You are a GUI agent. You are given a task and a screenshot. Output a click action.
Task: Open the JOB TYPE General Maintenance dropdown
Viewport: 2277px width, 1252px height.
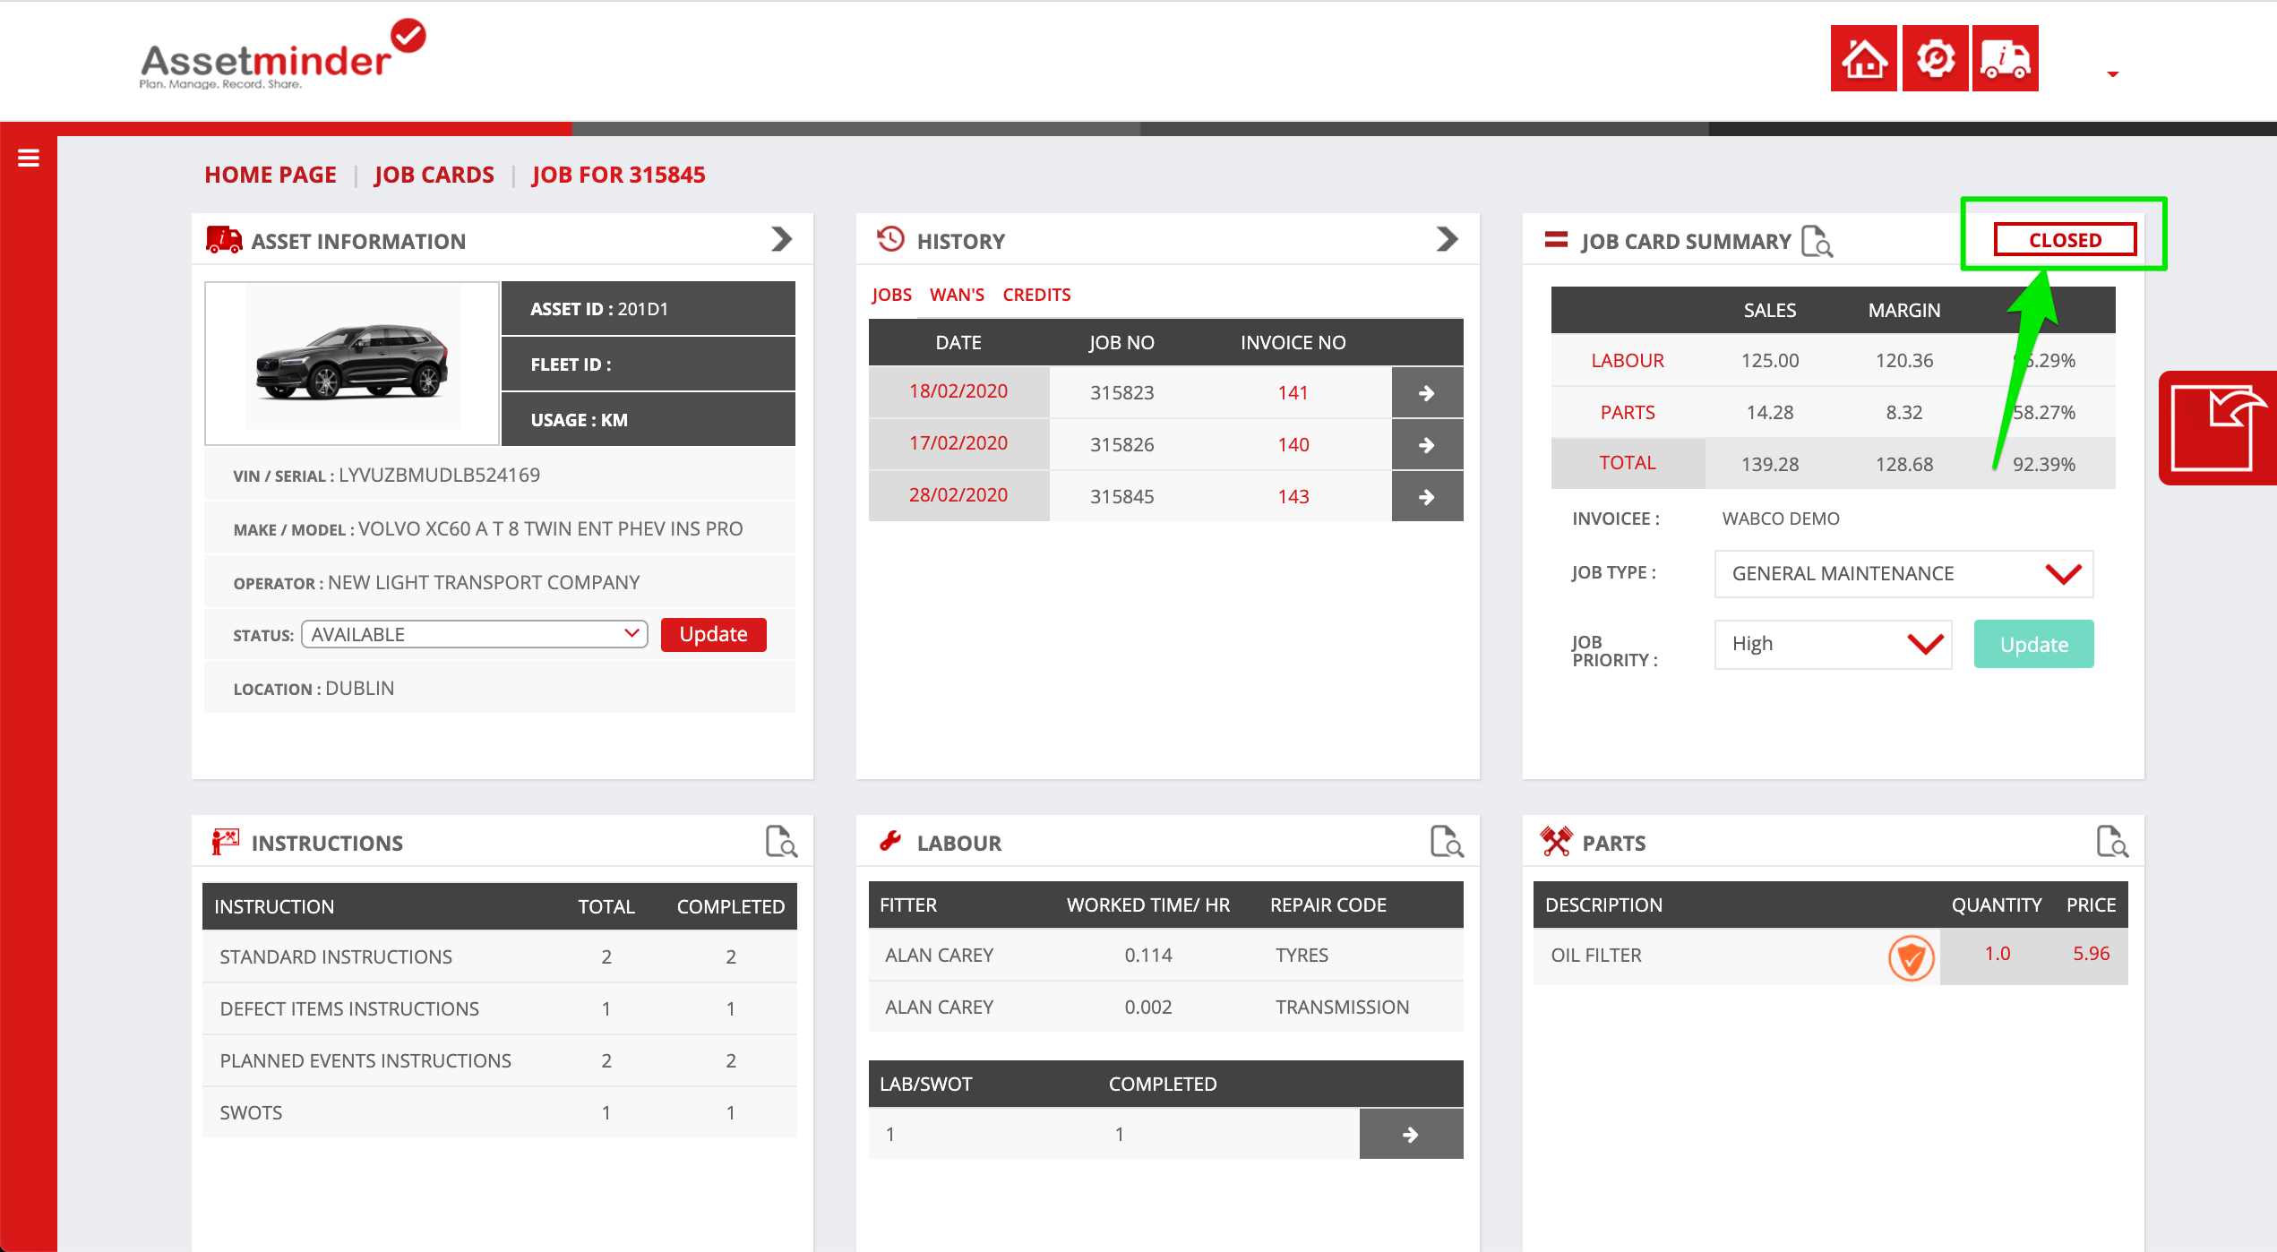[1903, 573]
